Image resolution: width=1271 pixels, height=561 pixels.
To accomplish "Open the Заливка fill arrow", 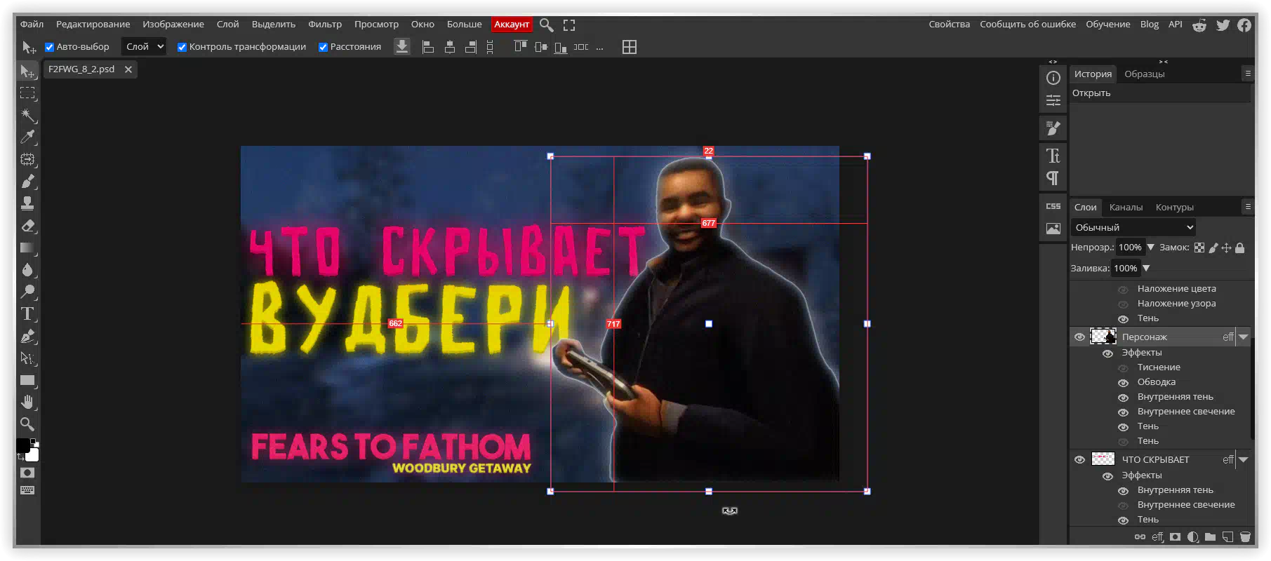I will [x=1146, y=268].
